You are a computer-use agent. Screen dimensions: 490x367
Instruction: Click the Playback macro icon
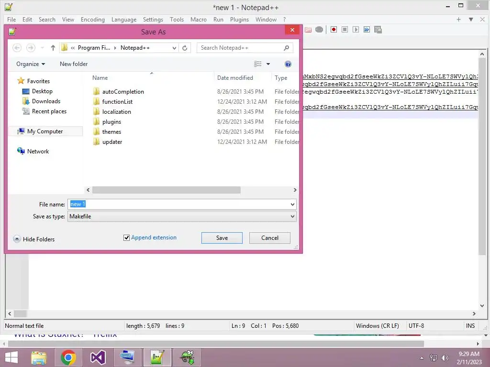(356, 30)
